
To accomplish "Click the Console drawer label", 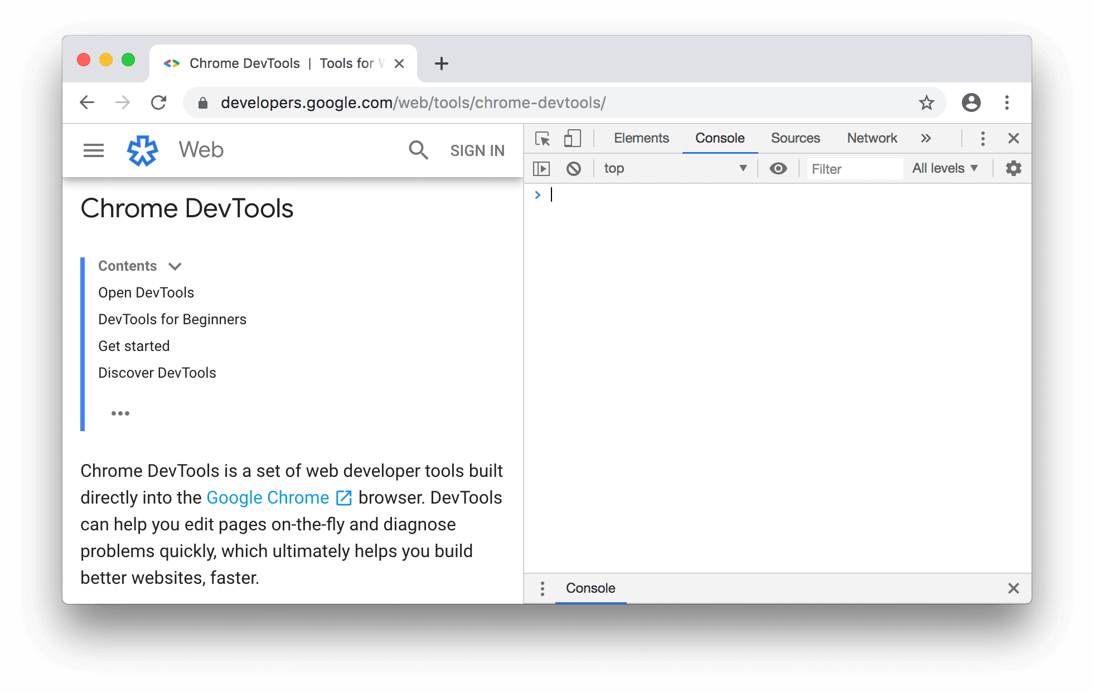I will click(590, 589).
